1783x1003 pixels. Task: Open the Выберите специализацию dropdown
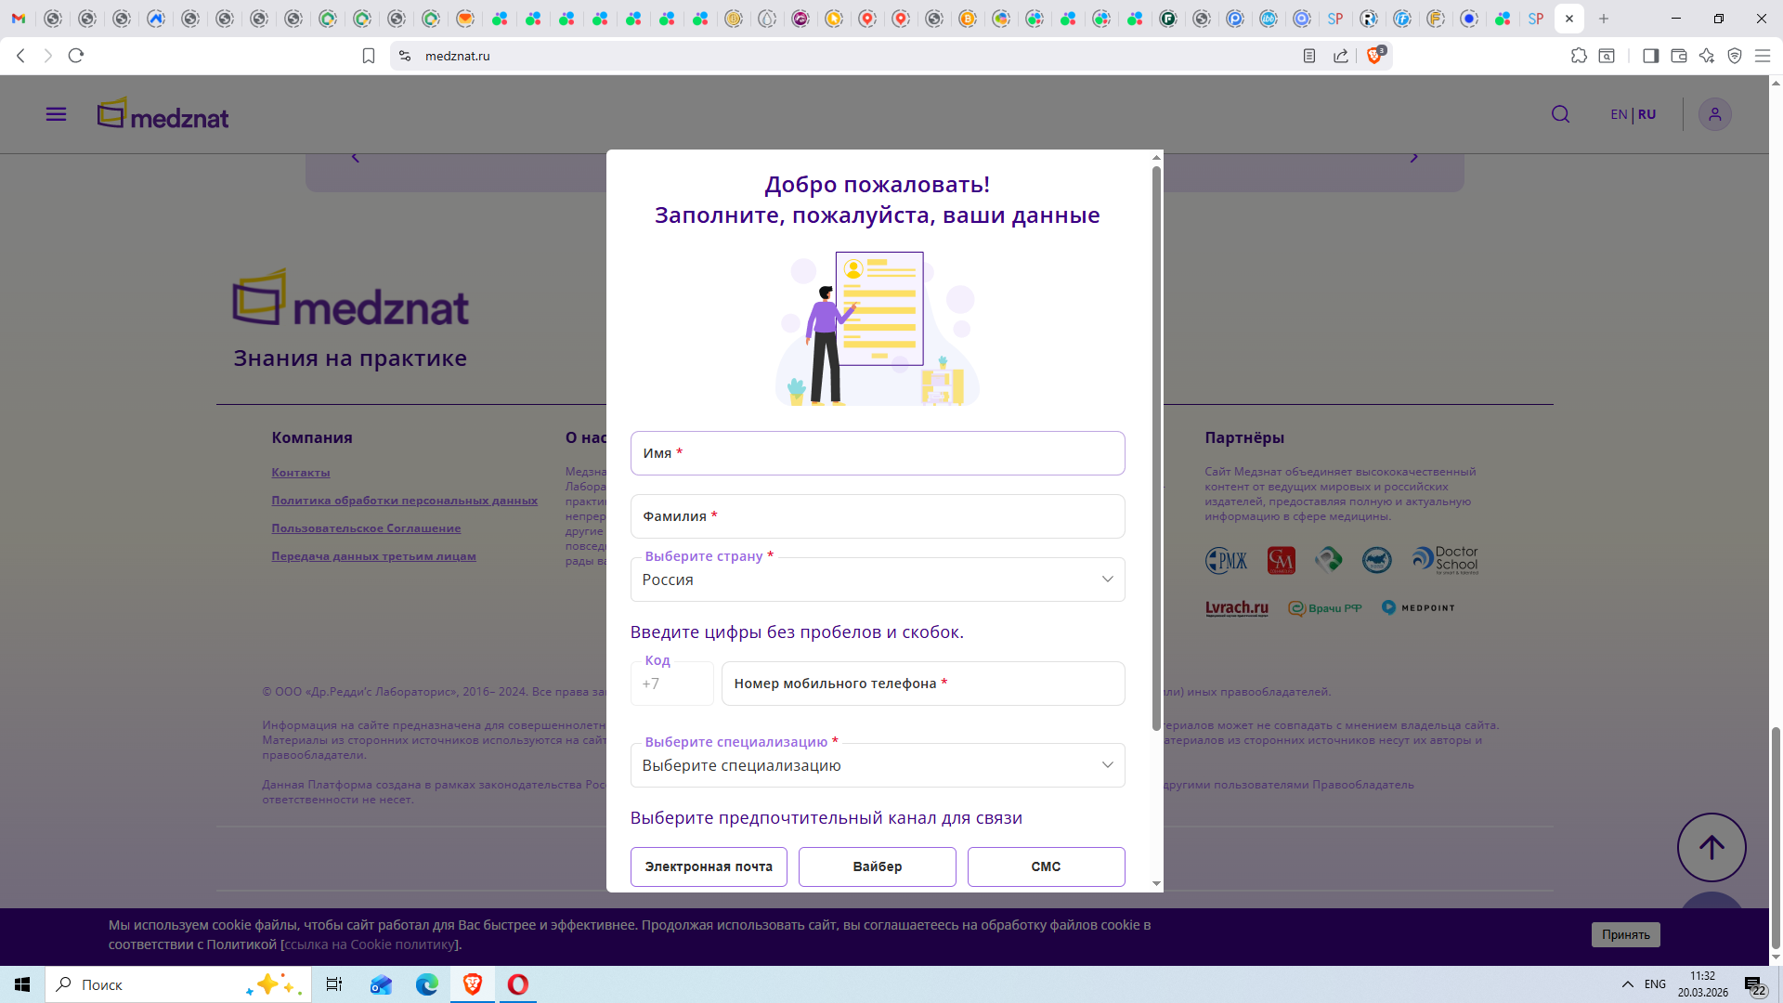pos(877,765)
